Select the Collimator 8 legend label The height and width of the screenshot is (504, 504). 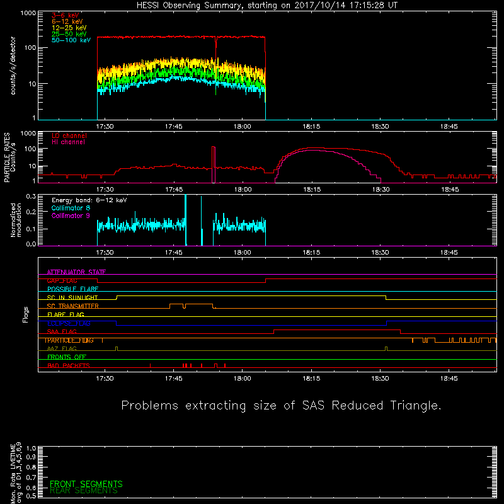tap(71, 208)
